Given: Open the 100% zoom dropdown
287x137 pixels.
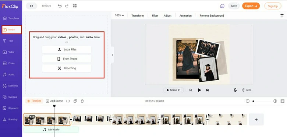Looking at the screenshot, I should pyautogui.click(x=119, y=15).
